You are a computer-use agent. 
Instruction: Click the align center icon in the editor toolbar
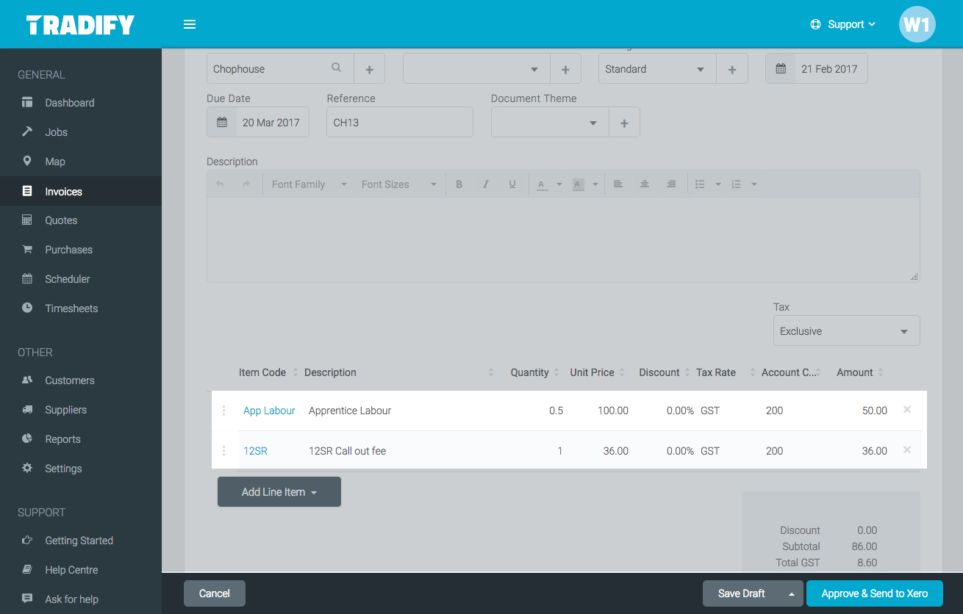coord(645,184)
